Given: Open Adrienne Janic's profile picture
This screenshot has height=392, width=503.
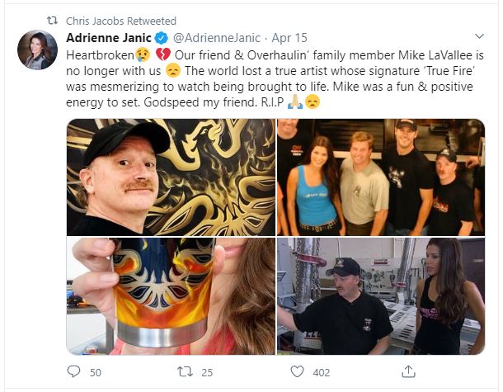Looking at the screenshot, I should [35, 51].
